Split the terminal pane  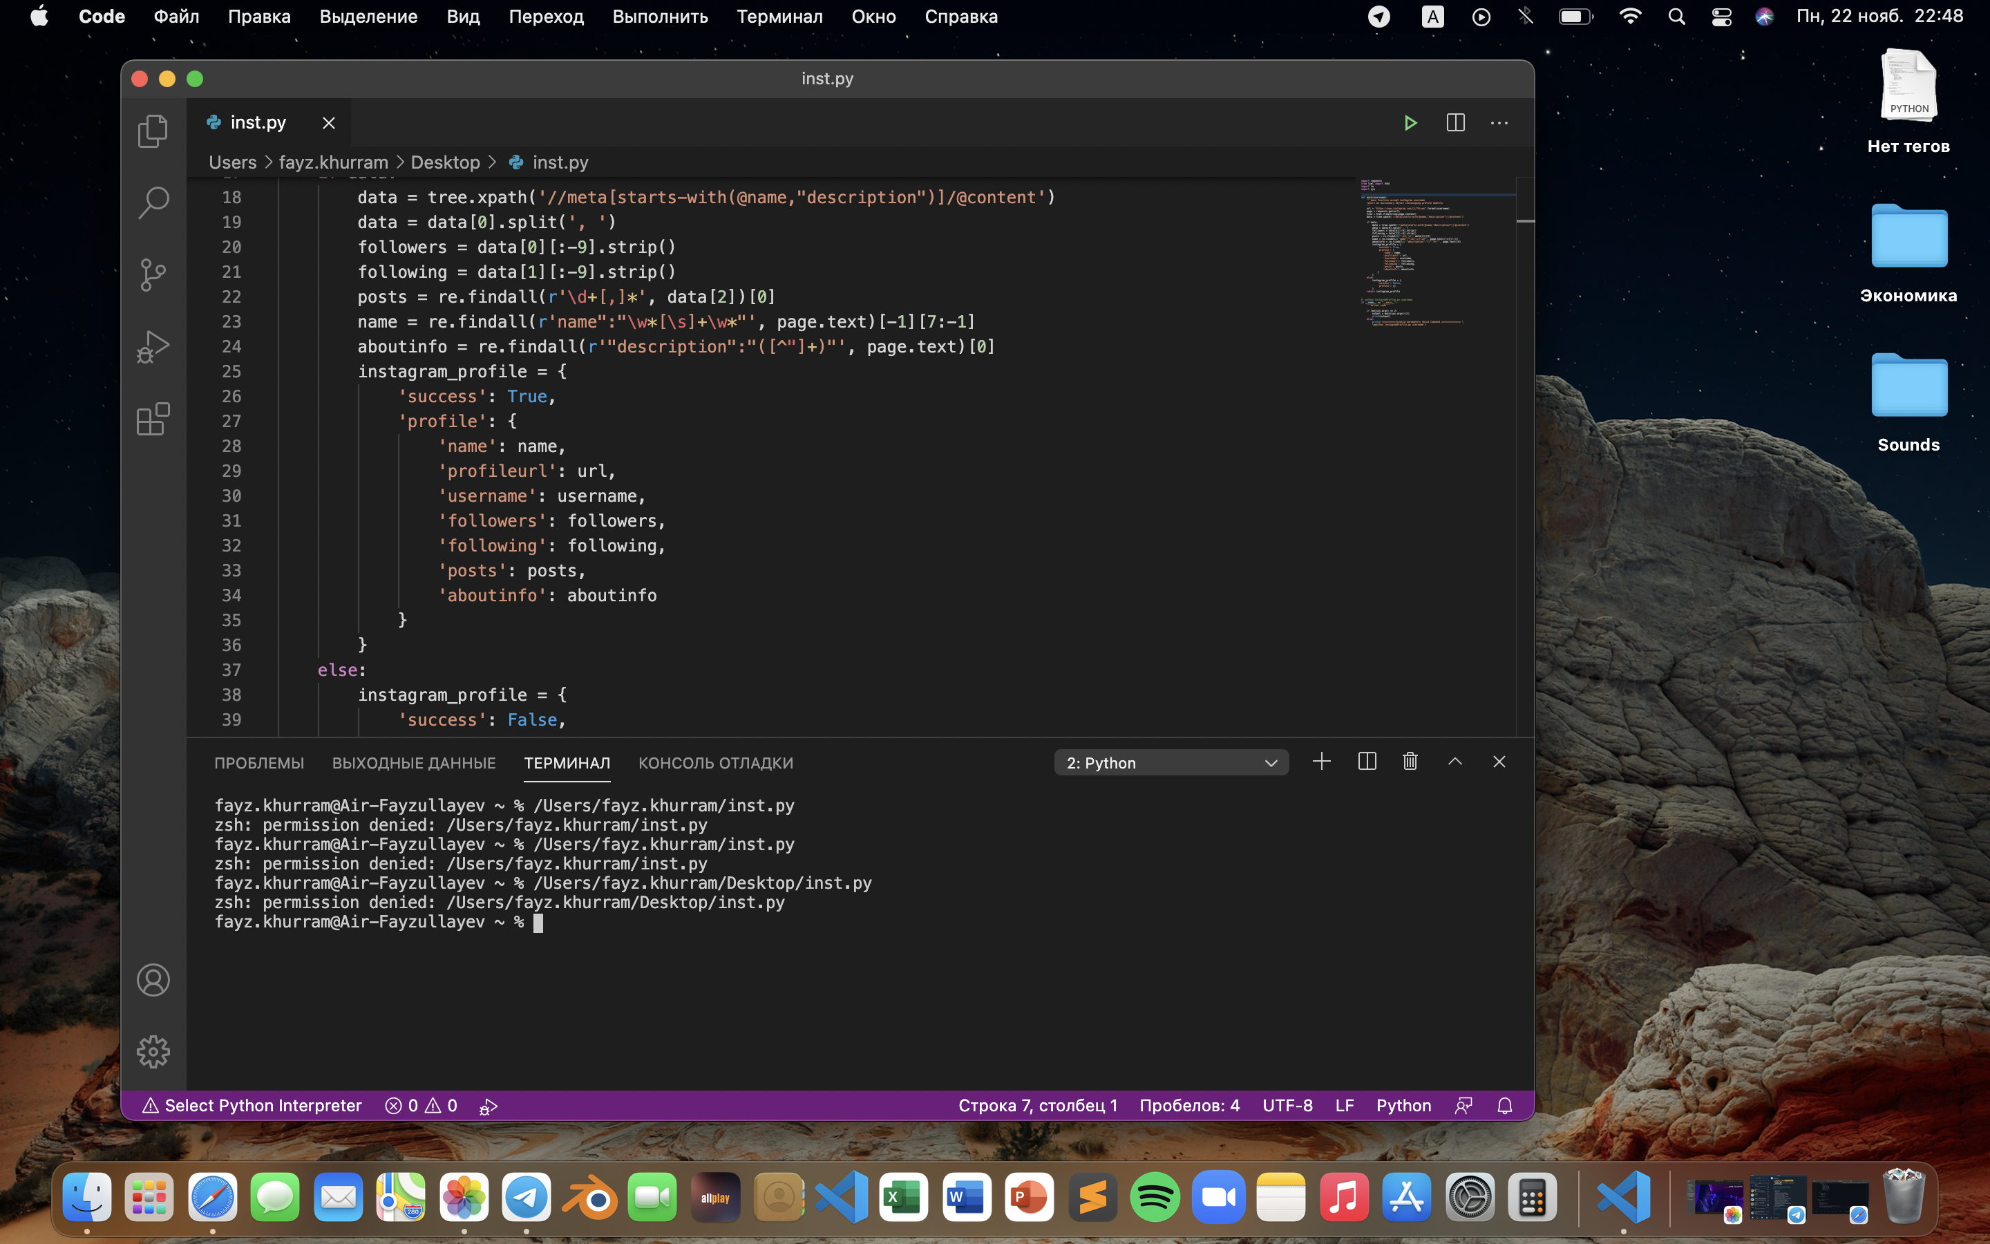click(x=1367, y=762)
